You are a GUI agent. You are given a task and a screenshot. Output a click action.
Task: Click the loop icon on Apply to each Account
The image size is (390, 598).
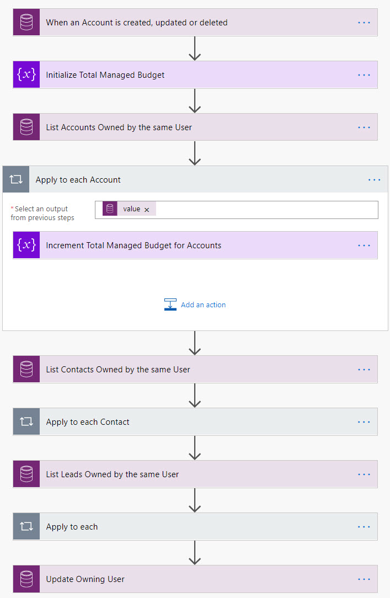click(16, 180)
